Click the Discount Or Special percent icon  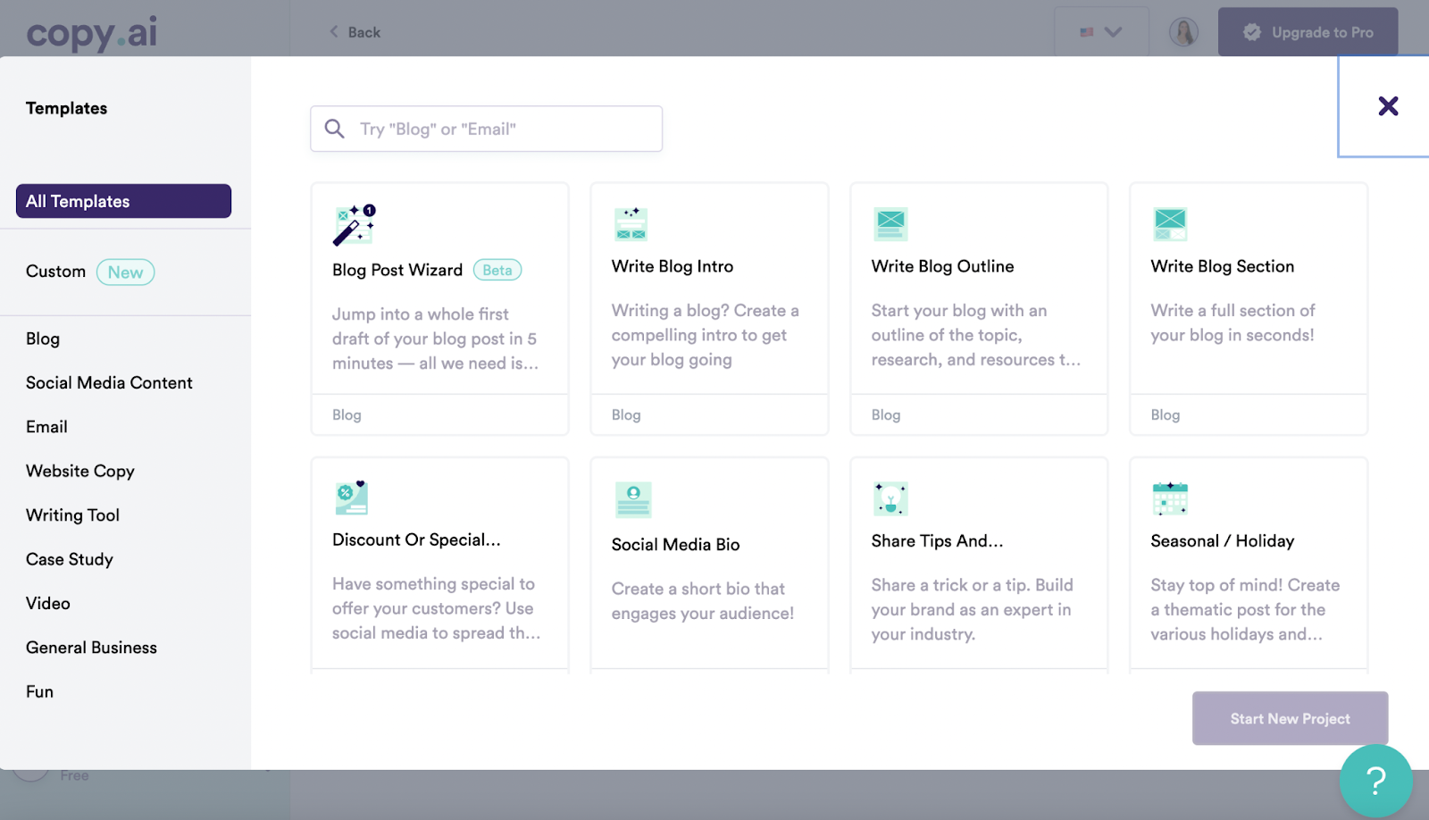coord(351,497)
